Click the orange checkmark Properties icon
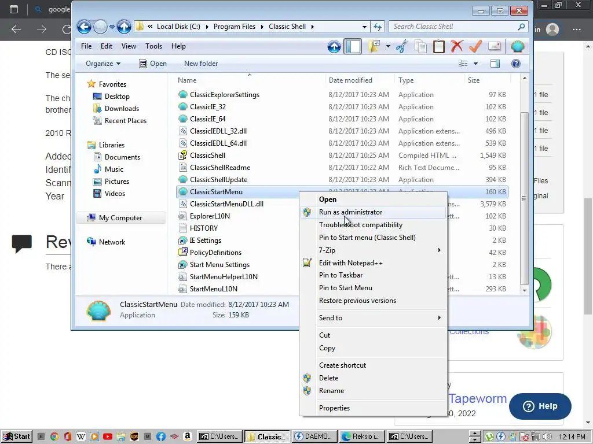 coord(475,46)
